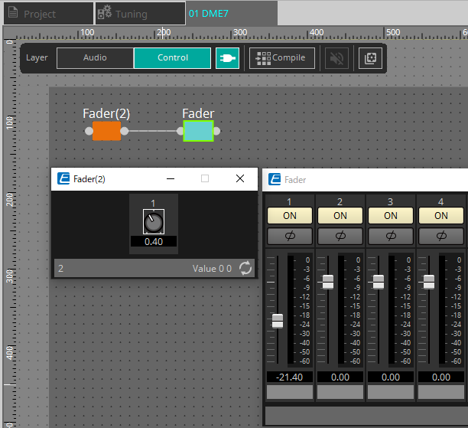Image resolution: width=468 pixels, height=428 pixels.
Task: Toggle channel 1 ON button
Action: [x=290, y=215]
